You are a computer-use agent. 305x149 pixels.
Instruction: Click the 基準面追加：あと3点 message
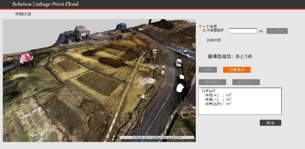coord(230,56)
